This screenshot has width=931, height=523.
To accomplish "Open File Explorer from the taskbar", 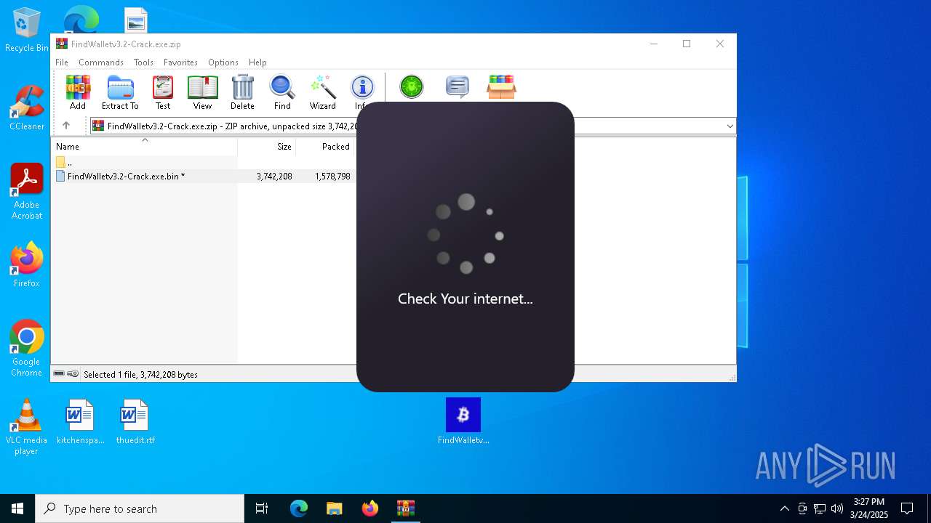I will tap(334, 508).
